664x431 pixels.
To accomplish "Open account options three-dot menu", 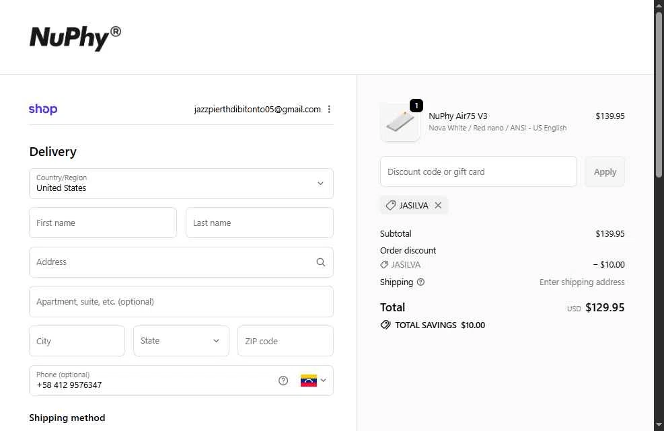I will point(329,109).
